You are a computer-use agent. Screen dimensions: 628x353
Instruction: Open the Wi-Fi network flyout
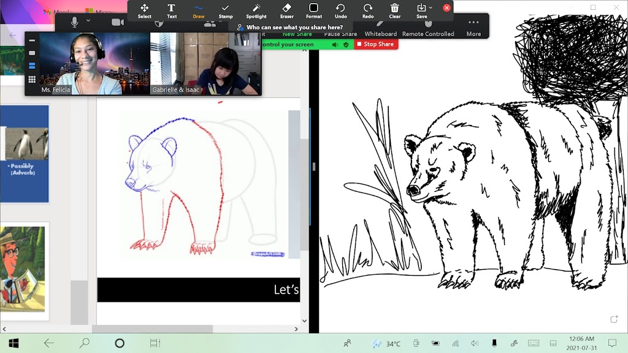pos(456,343)
